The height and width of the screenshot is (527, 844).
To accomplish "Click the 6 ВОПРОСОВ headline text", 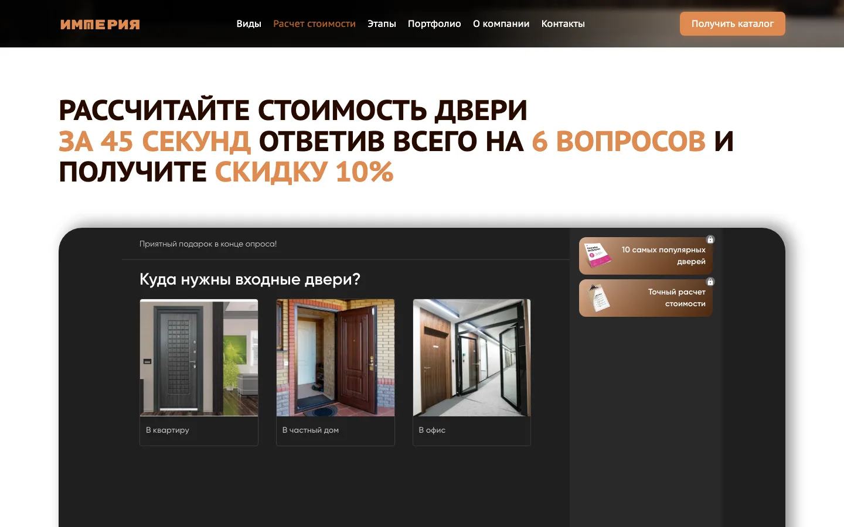I will 618,141.
